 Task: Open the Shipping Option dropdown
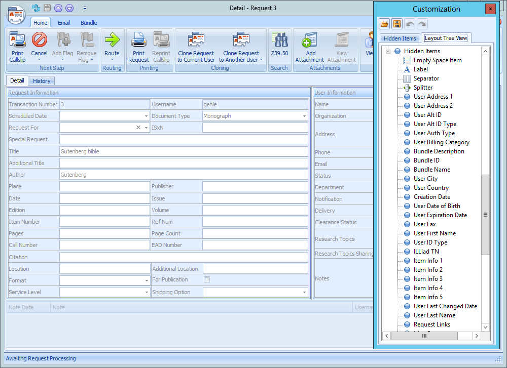click(x=305, y=293)
